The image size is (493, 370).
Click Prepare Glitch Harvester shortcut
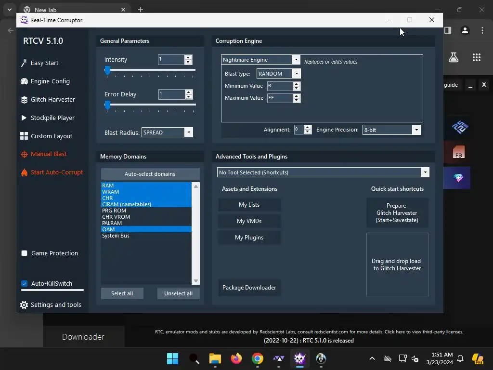coord(397,213)
